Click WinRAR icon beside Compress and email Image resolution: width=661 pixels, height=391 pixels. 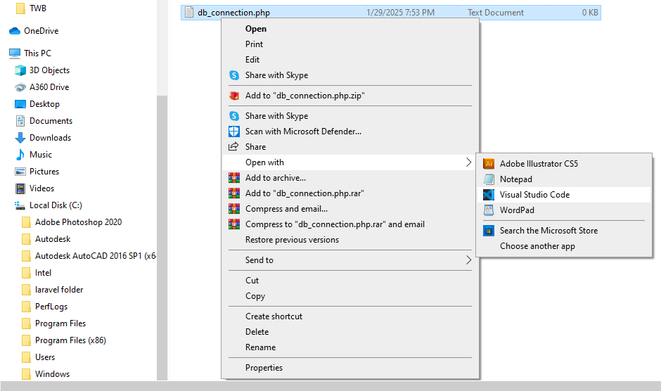234,209
